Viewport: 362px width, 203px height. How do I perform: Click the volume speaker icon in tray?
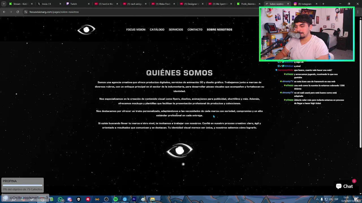pyautogui.click(x=331, y=199)
